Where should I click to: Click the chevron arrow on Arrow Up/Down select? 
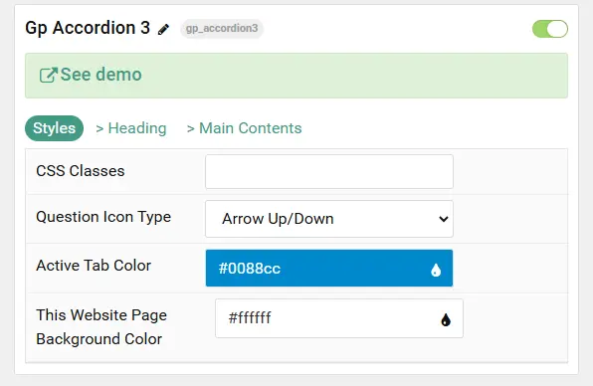point(443,219)
